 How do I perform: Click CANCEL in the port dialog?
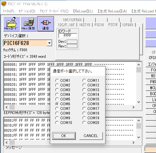point(91,136)
